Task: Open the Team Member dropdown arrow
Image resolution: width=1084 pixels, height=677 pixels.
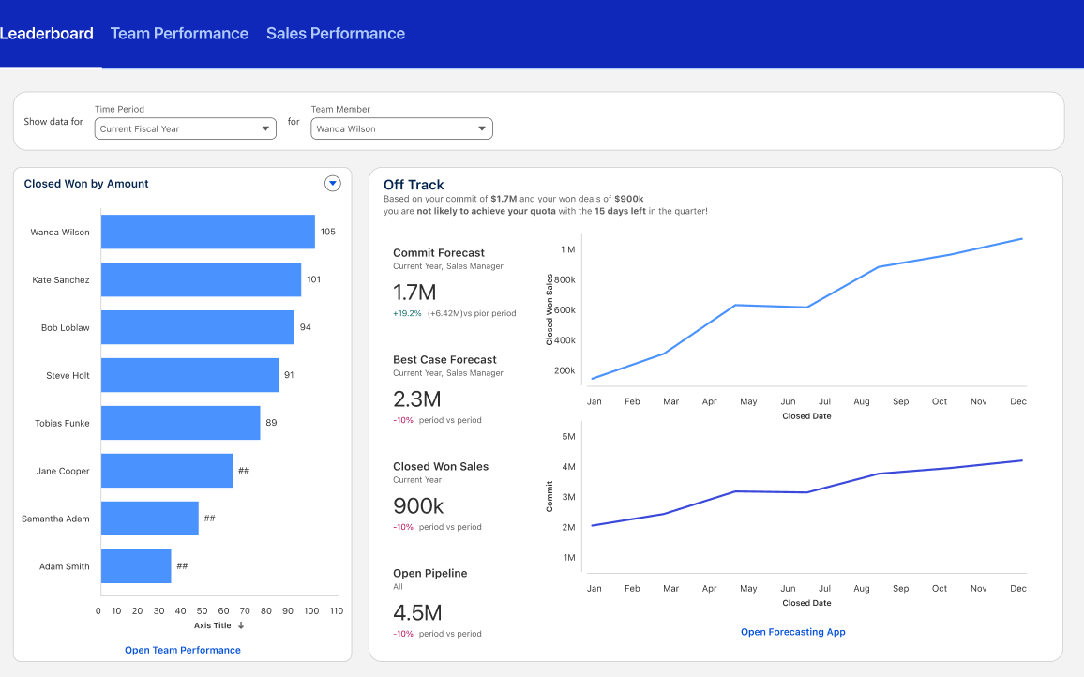Action: 482,128
